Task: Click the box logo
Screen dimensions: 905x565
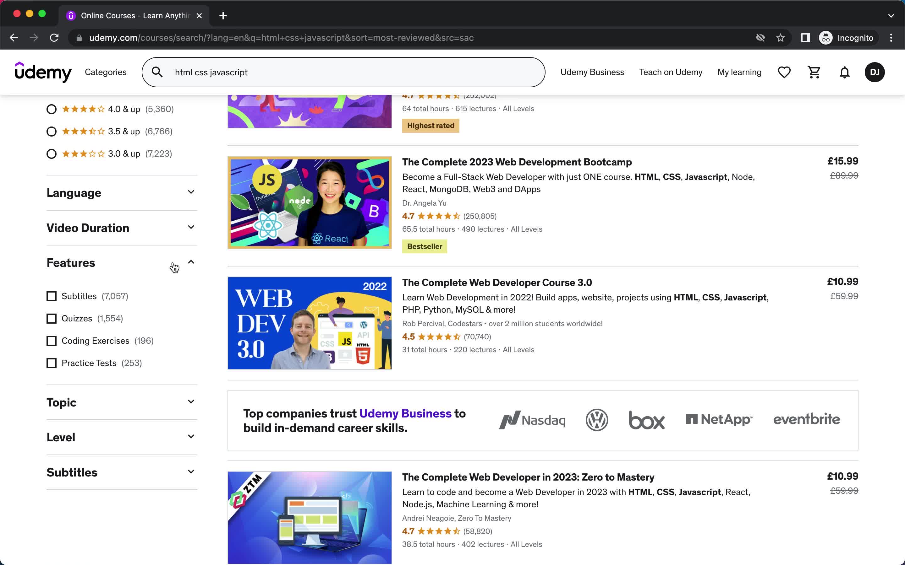Action: (647, 420)
